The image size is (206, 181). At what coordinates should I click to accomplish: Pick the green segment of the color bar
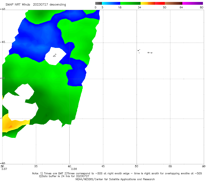(130, 3)
